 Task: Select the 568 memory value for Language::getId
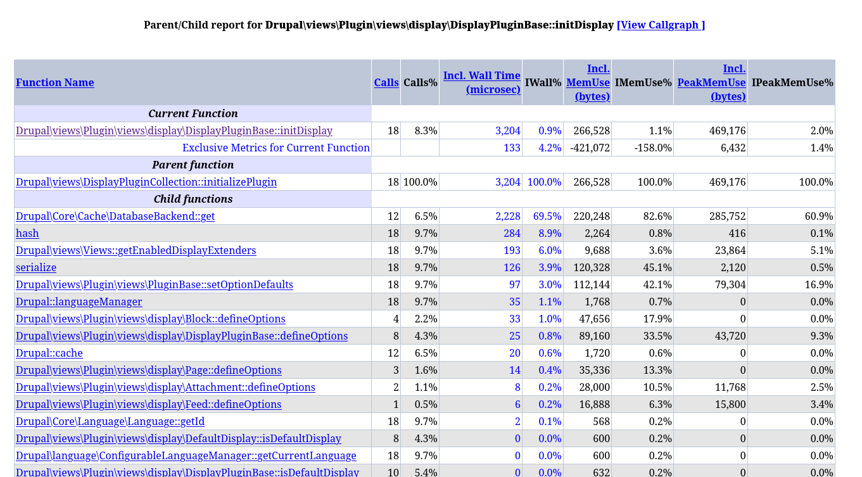(x=601, y=421)
